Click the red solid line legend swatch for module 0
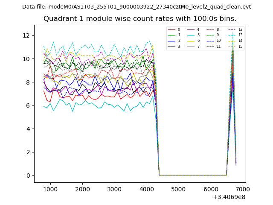Viewport: 273px width, 205px height. tap(171, 29)
